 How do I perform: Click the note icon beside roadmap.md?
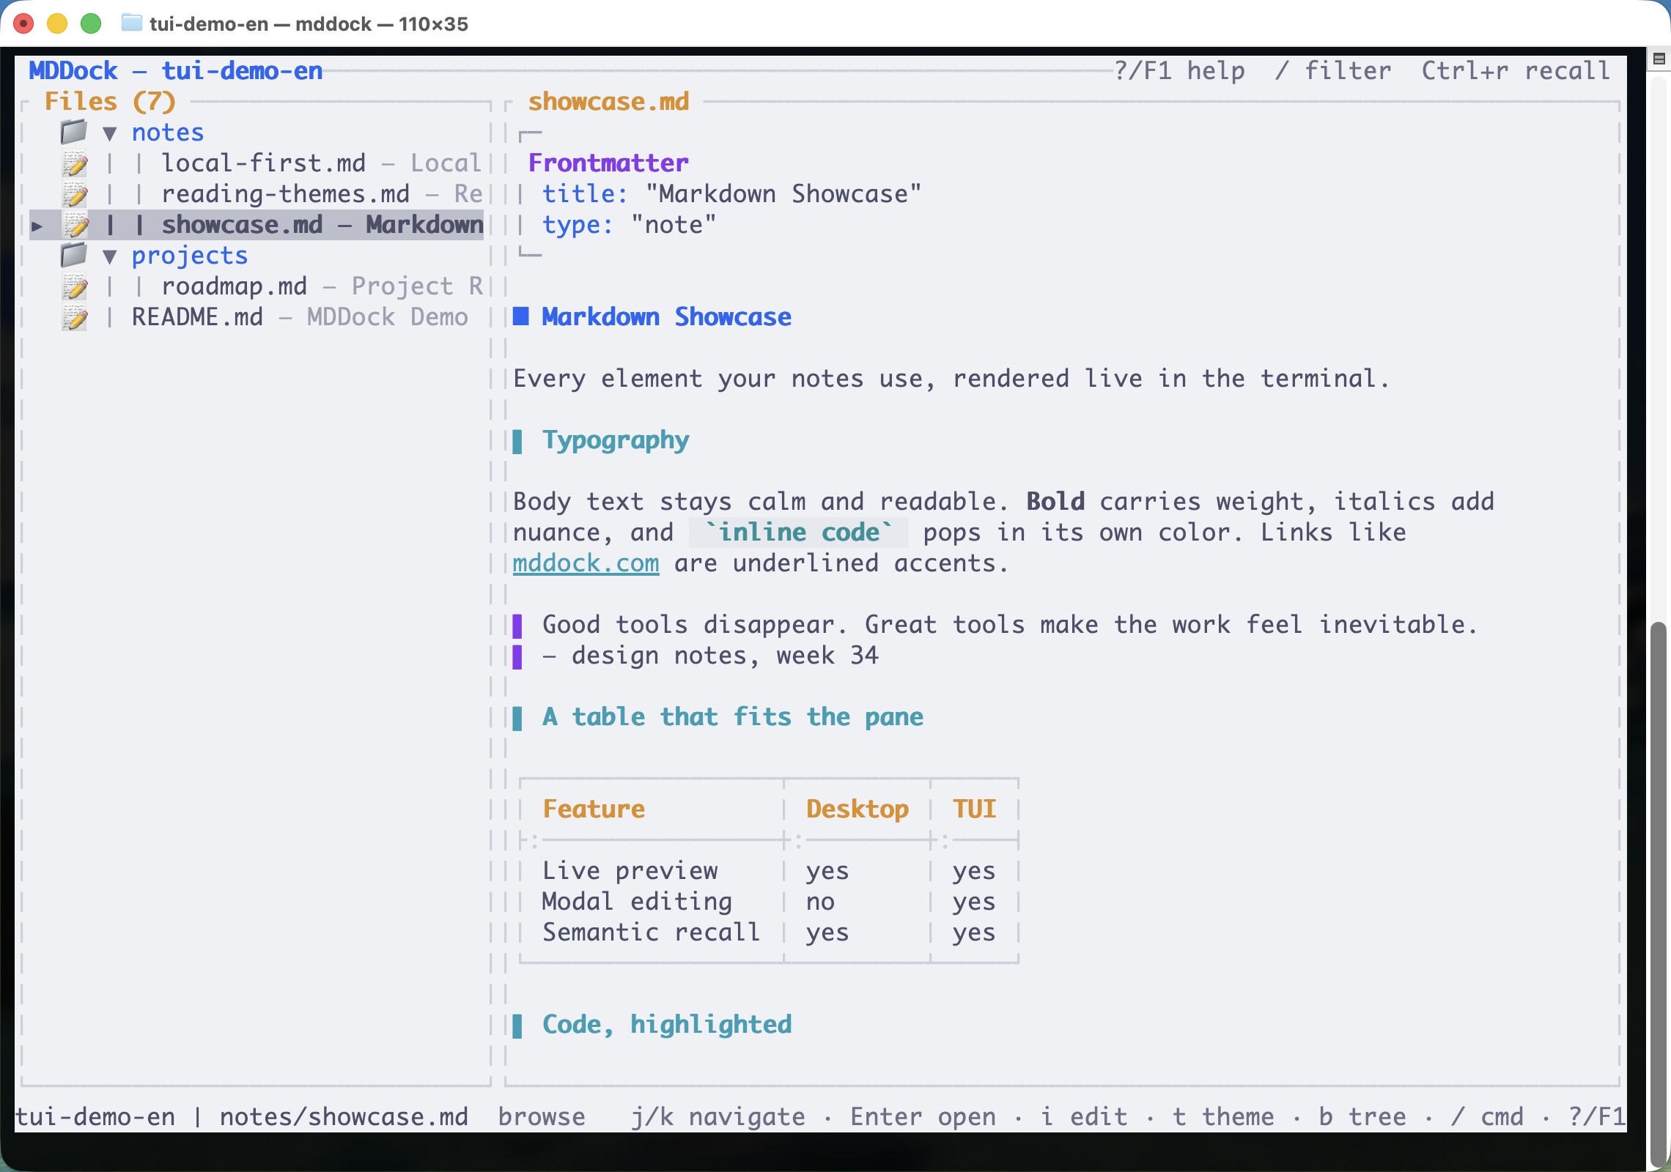point(75,286)
